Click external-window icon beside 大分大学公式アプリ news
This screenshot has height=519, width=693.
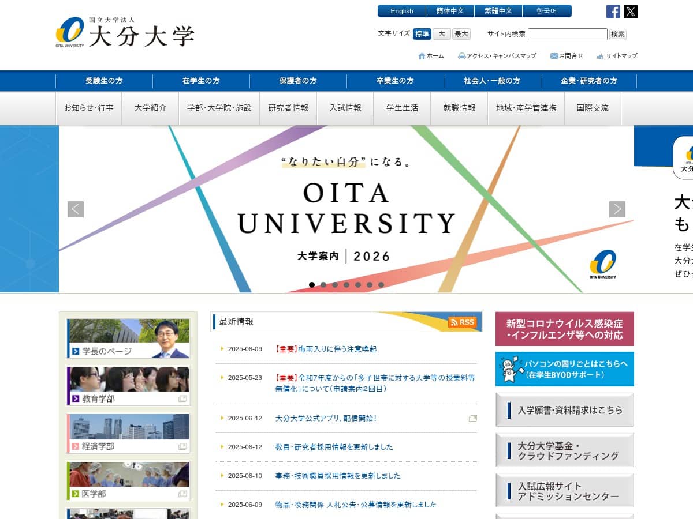coord(473,419)
